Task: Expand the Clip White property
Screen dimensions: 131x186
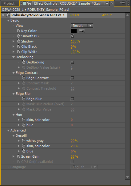Action: click(x=14, y=52)
